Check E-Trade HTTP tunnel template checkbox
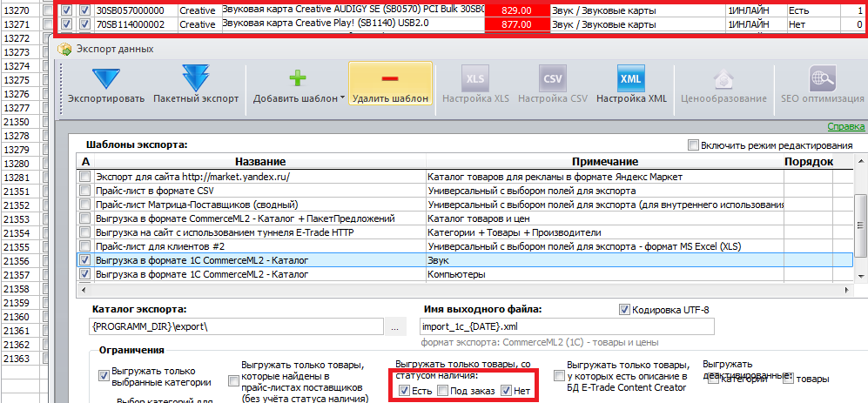Screen dimensions: 868x403 pyautogui.click(x=84, y=232)
